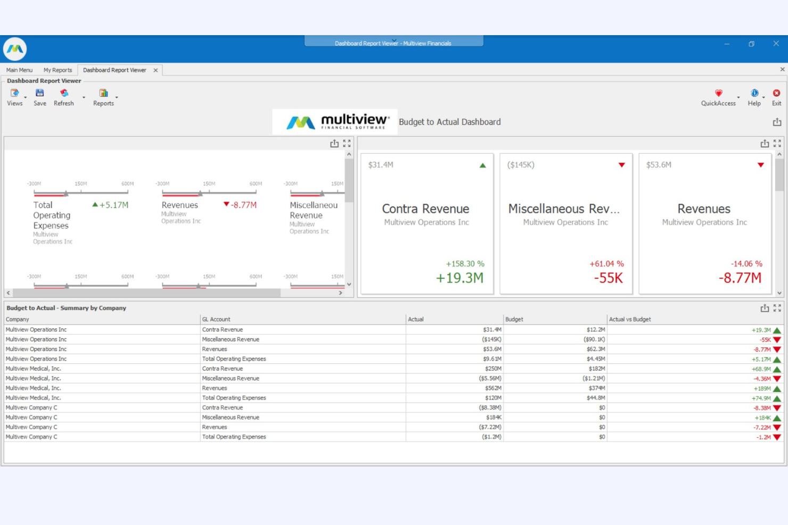The height and width of the screenshot is (525, 788).
Task: Open the My Reports tab
Action: point(58,70)
